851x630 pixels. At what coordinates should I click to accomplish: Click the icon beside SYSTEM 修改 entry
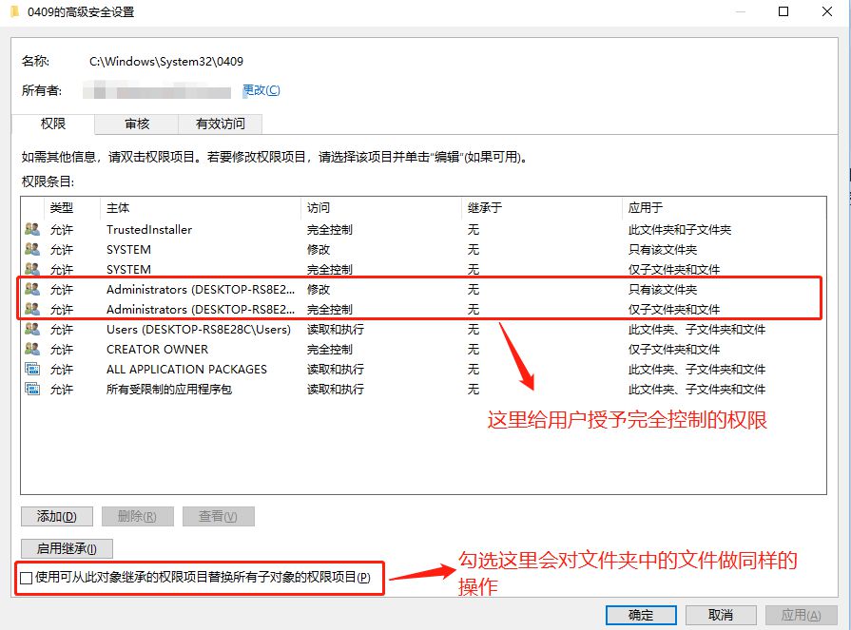tap(32, 249)
